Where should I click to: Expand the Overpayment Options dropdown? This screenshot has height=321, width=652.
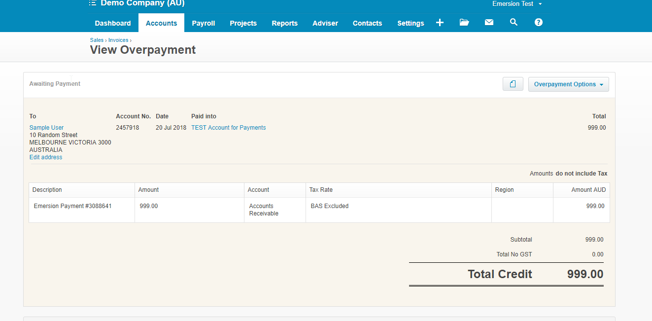point(568,84)
